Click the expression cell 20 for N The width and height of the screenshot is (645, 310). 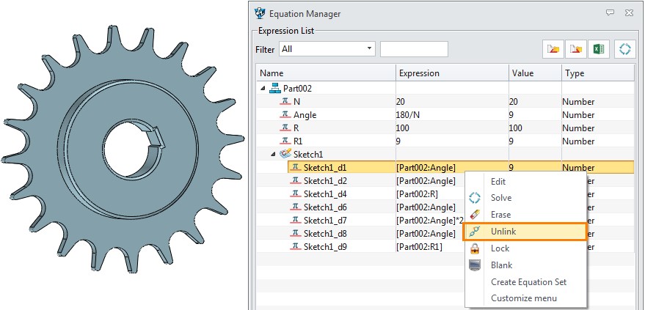coord(452,101)
